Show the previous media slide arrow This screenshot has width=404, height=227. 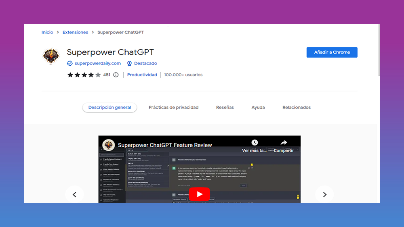click(74, 195)
